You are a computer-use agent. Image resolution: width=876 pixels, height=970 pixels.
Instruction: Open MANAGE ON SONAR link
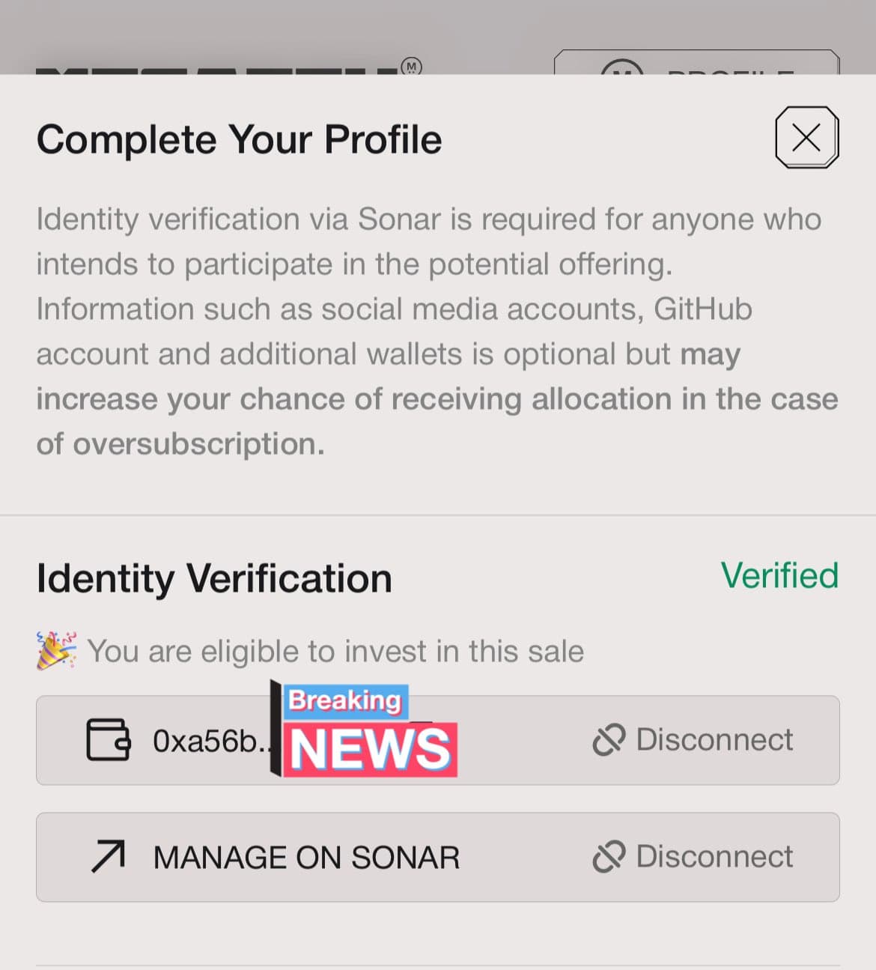click(306, 858)
